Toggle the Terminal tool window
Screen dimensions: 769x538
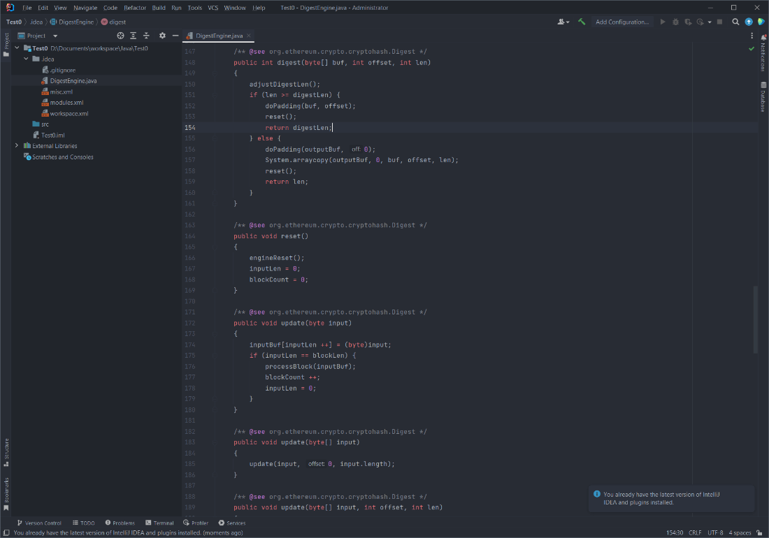(x=159, y=523)
